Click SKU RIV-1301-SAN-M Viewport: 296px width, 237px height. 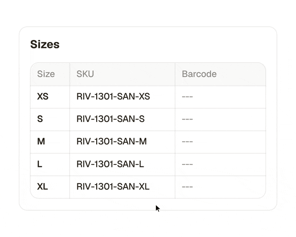click(111, 142)
